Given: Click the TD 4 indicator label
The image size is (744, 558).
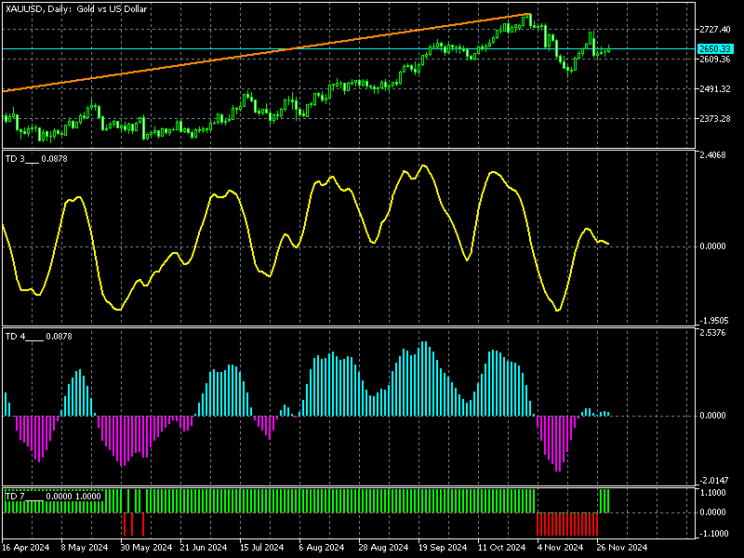Looking at the screenshot, I should pos(38,337).
